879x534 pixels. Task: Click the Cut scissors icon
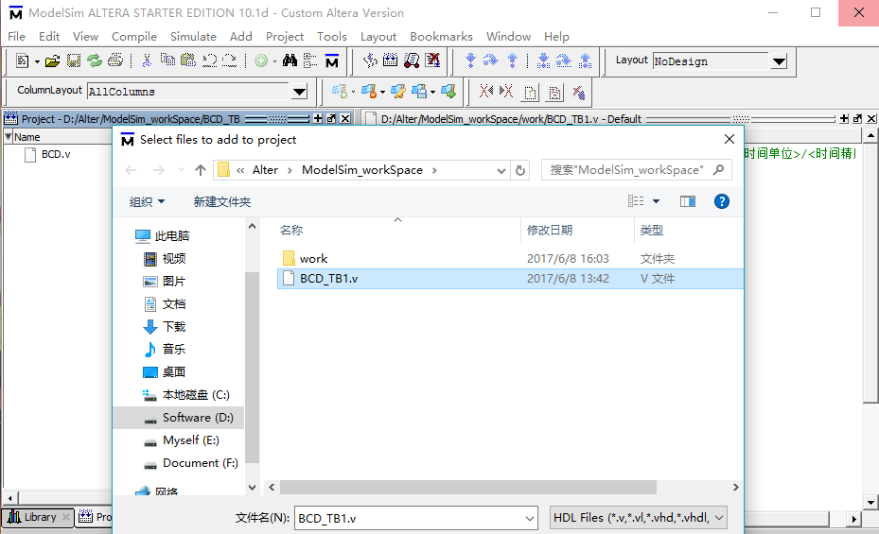(x=147, y=60)
